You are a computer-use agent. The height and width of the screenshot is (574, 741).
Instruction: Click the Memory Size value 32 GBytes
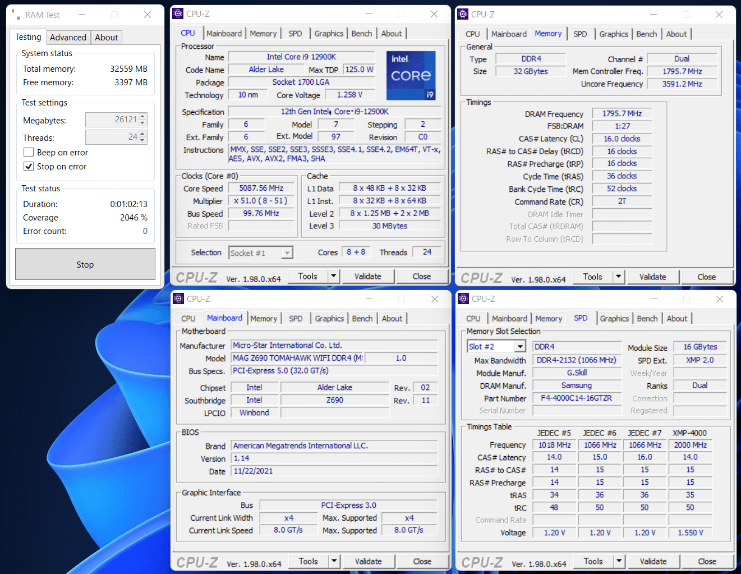531,71
